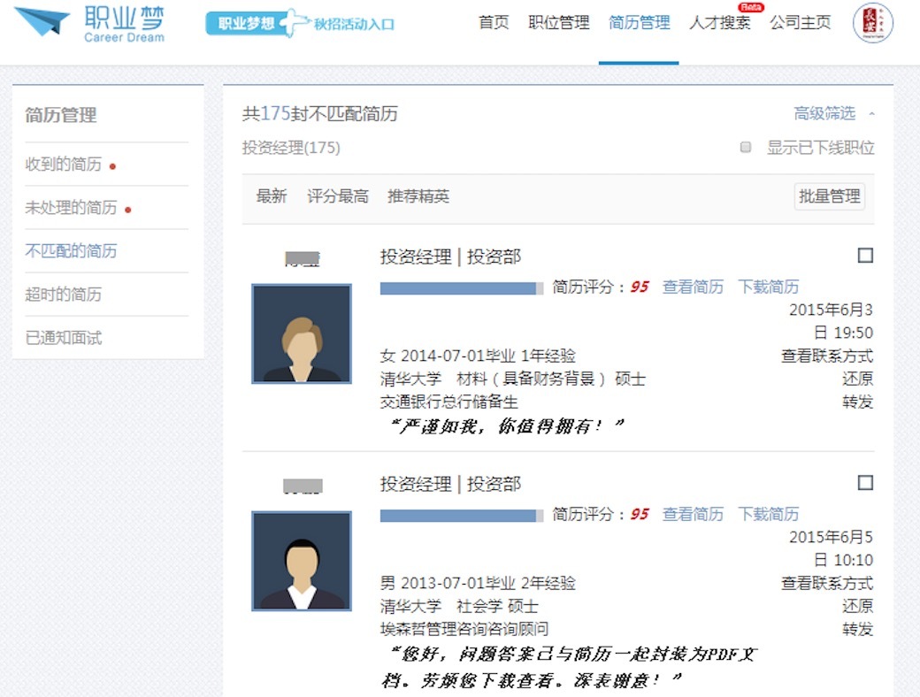Download the second candidate's resume via 下载简历
This screenshot has width=920, height=697.
tap(768, 514)
